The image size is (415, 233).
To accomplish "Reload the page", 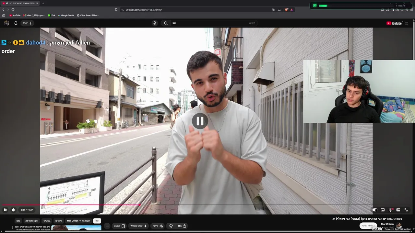I will pyautogui.click(x=13, y=10).
